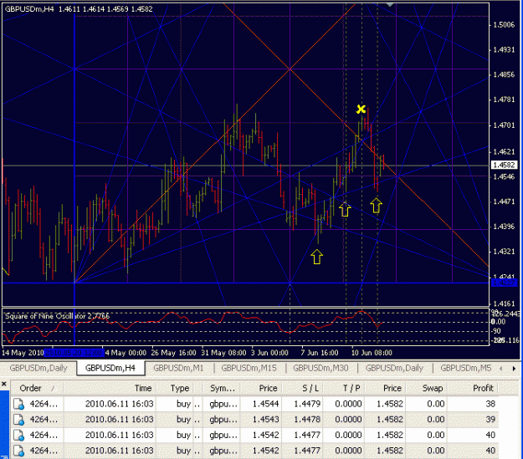
Task: Click the sort triangle on Order column header
Action: [54, 388]
